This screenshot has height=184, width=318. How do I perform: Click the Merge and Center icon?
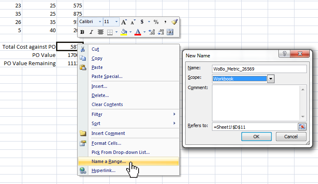[x=170, y=32]
